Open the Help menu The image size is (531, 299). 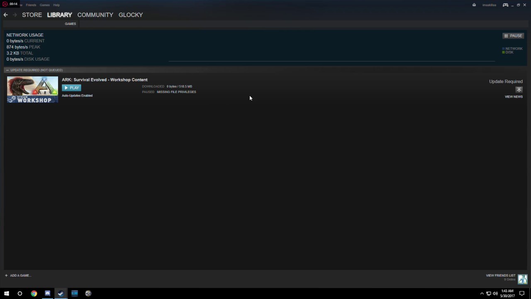56,5
